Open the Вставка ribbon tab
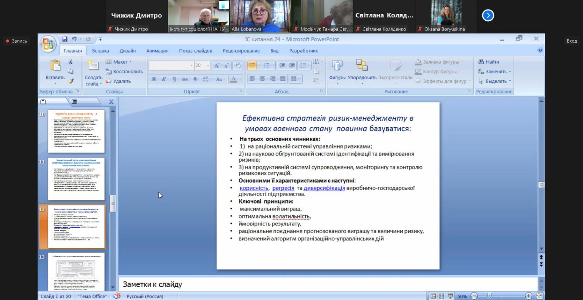Image resolution: width=583 pixels, height=300 pixels. pyautogui.click(x=100, y=51)
